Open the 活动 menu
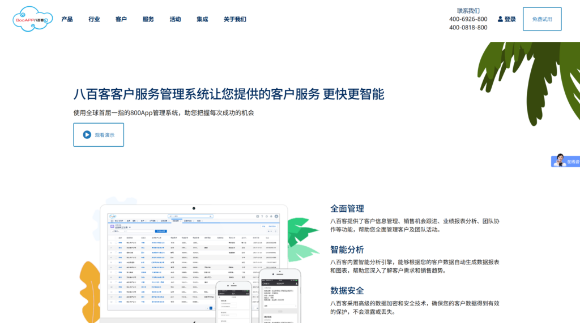The width and height of the screenshot is (580, 323). [x=175, y=19]
